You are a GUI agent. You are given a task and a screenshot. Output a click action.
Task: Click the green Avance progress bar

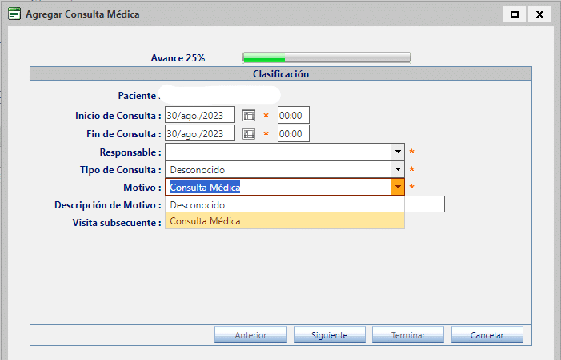[x=327, y=57]
